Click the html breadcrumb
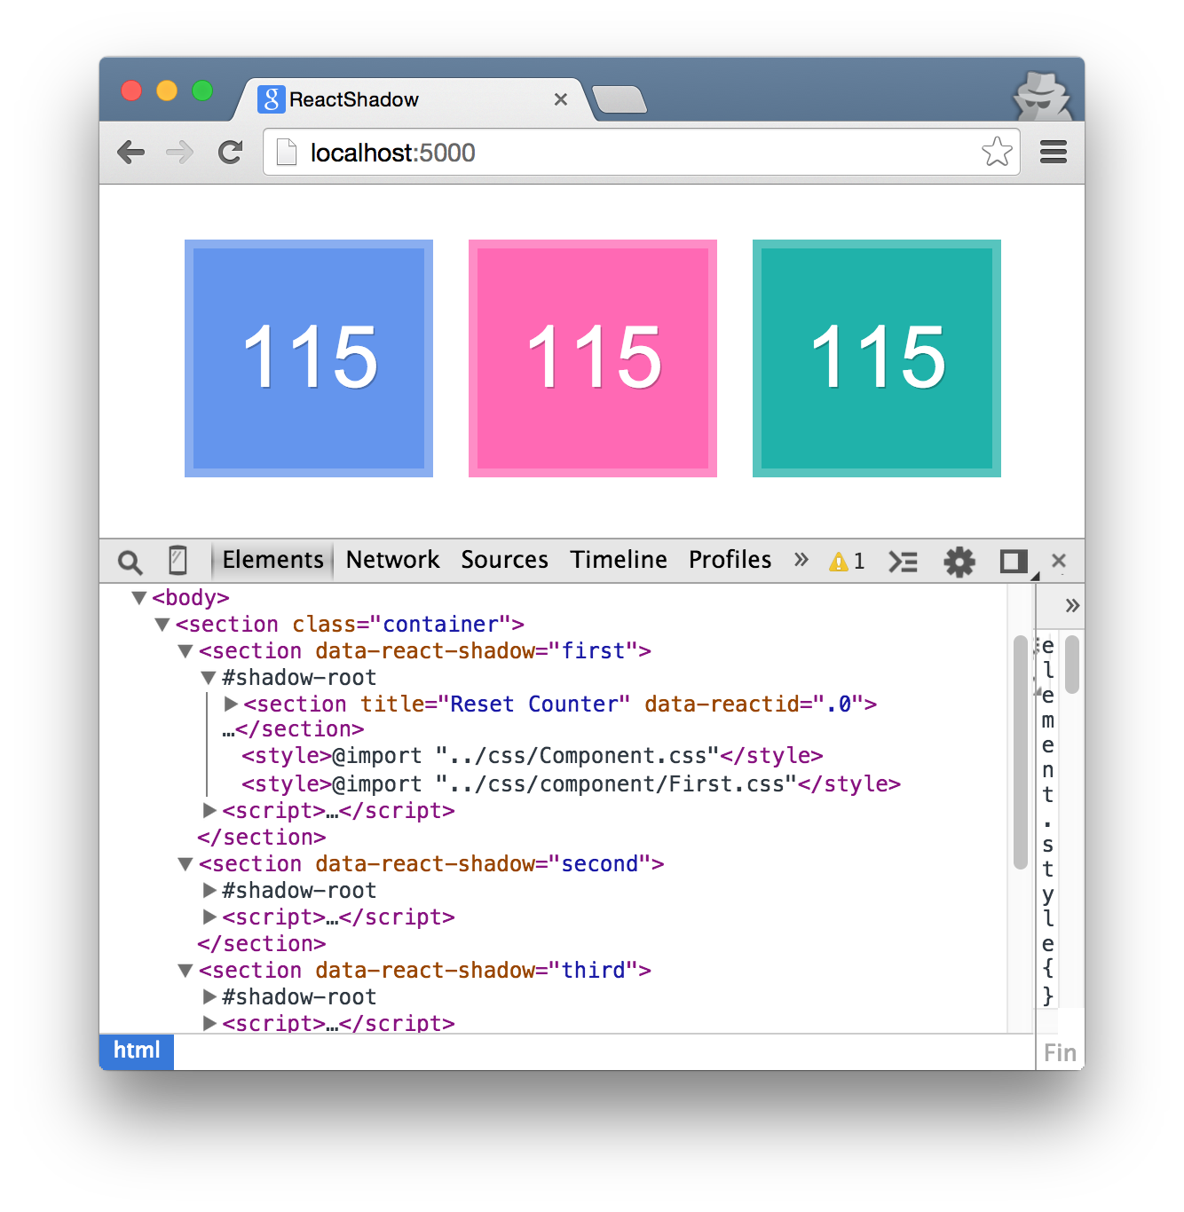 tap(137, 1051)
